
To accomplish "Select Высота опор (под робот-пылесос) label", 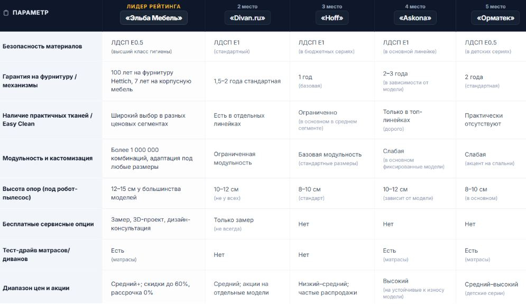I will tap(40, 193).
